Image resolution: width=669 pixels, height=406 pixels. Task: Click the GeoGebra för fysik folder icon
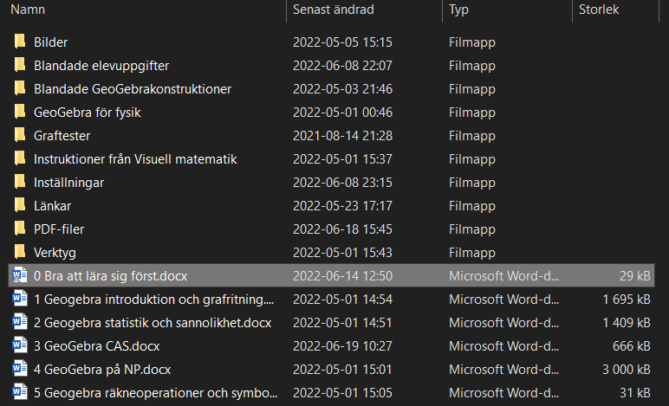click(20, 112)
